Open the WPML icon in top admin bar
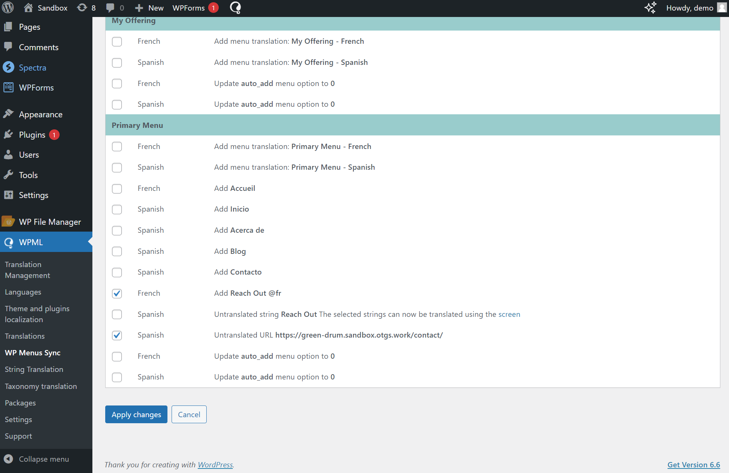Viewport: 729px width, 473px height. pos(235,8)
